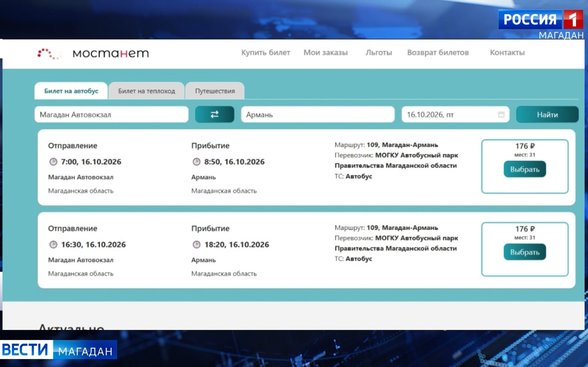This screenshot has width=588, height=367.
Task: Click ТС: Автобус in the second card
Action: tap(354, 259)
